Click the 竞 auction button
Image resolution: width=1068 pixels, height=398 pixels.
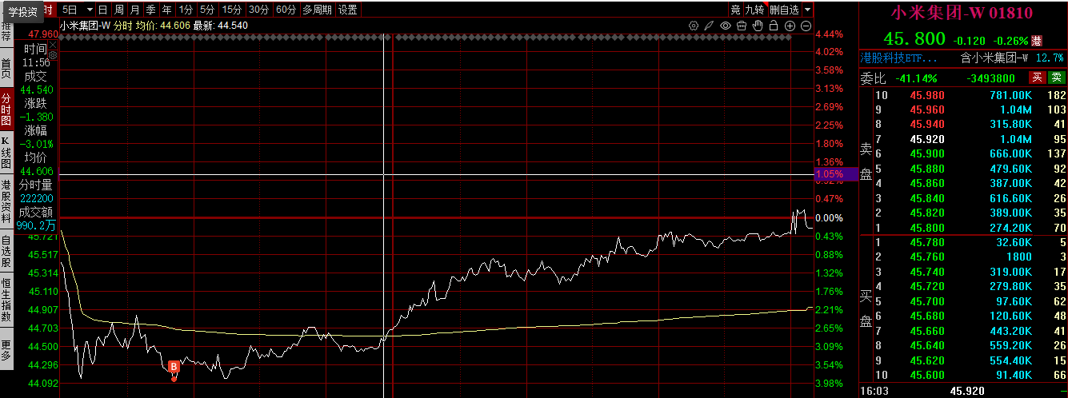click(736, 10)
